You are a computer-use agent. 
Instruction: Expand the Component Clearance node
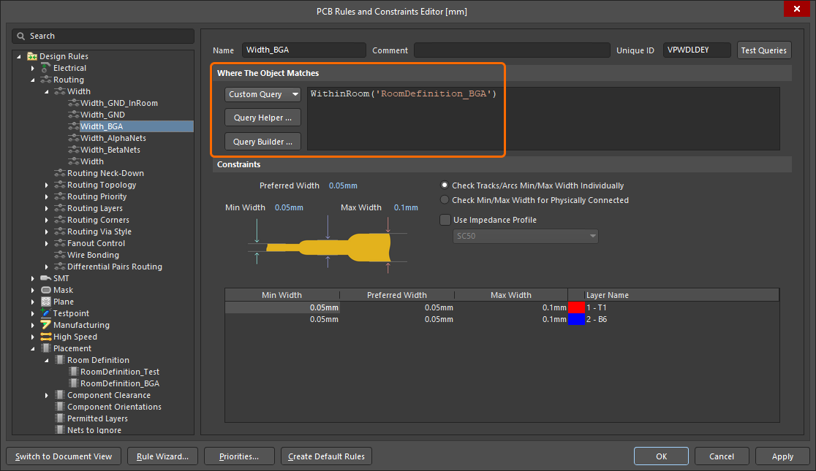click(x=46, y=395)
